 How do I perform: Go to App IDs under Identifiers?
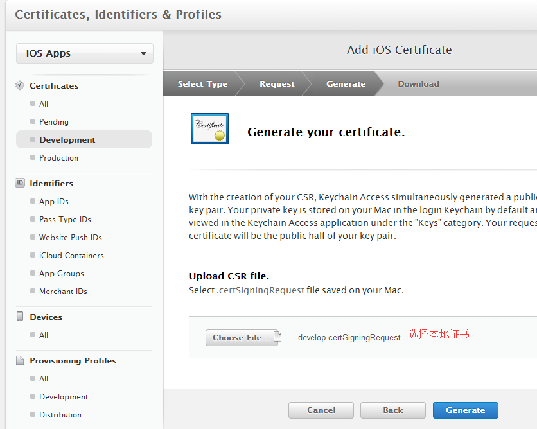(53, 201)
